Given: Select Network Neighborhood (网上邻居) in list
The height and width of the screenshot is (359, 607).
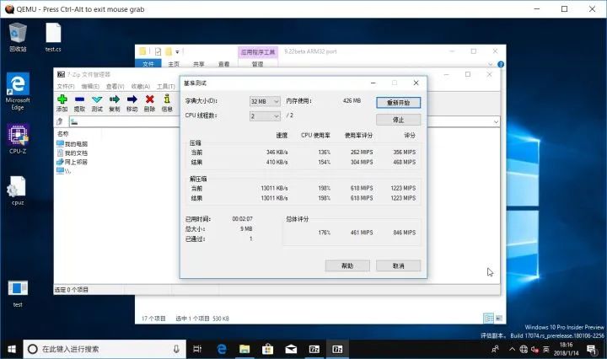Looking at the screenshot, I should pyautogui.click(x=72, y=162).
